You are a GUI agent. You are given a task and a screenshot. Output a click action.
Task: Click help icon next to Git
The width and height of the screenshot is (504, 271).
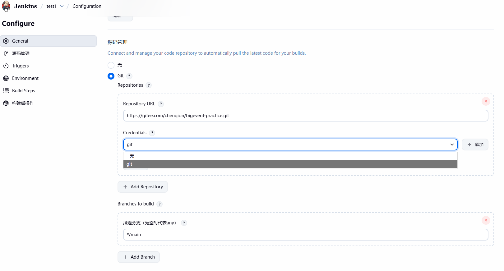129,76
